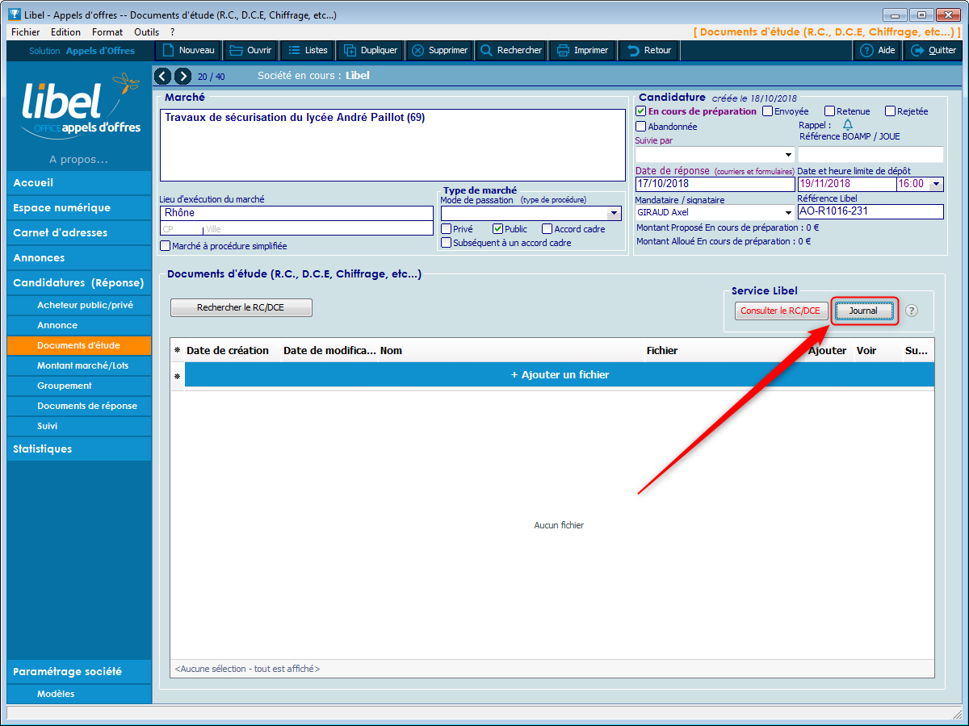Screen dimensions: 969x726
Task: Click A propos... link
Action: point(78,160)
